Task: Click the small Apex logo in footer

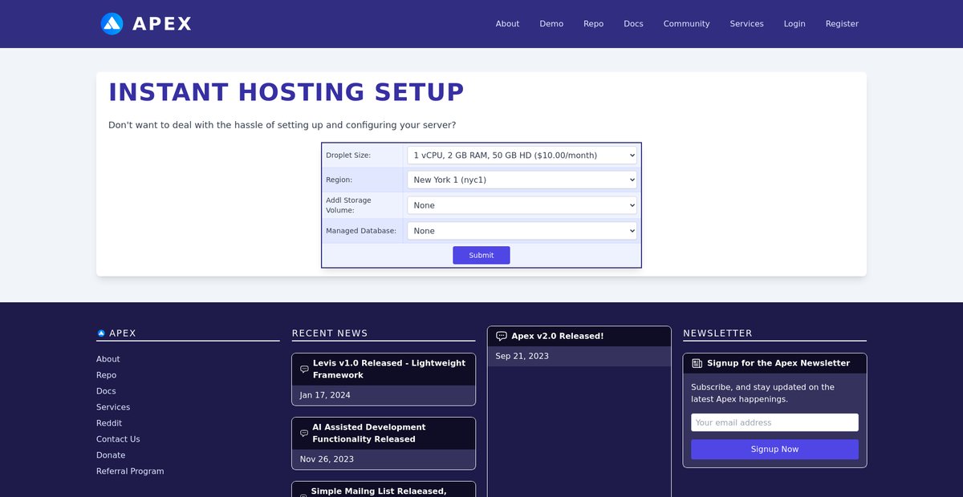Action: click(101, 333)
